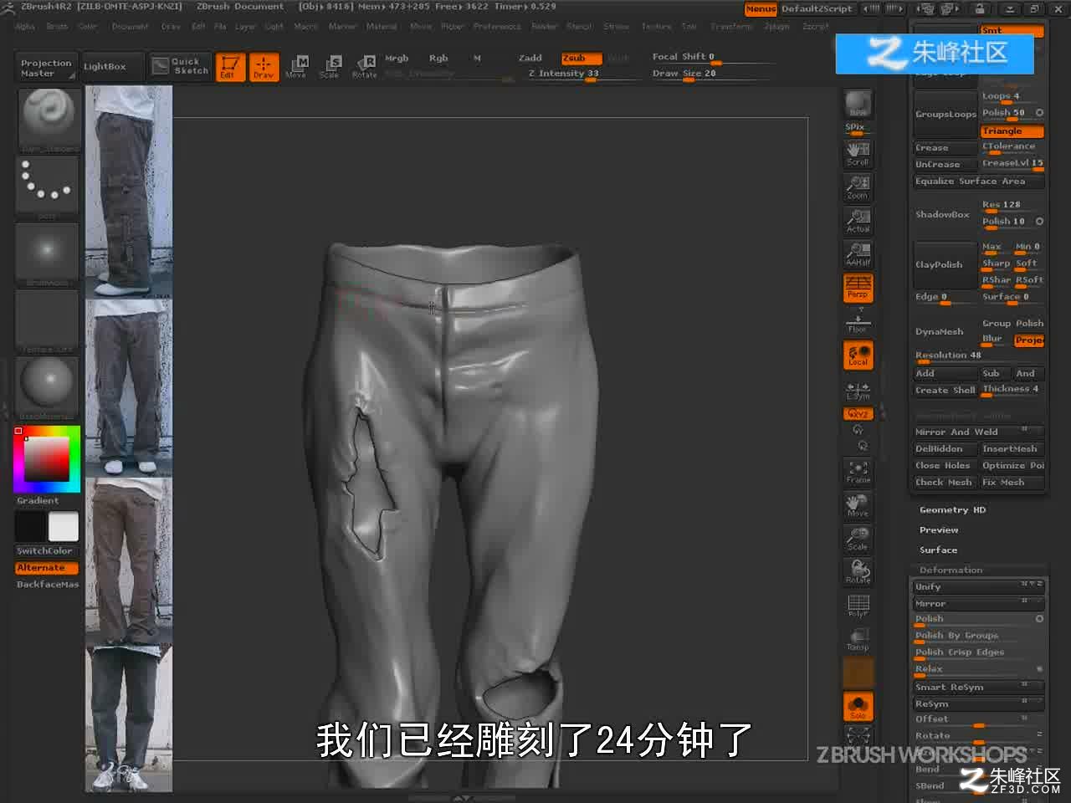Open the alpha brush selector
Viewport: 1071px width, 803px height.
[48, 253]
